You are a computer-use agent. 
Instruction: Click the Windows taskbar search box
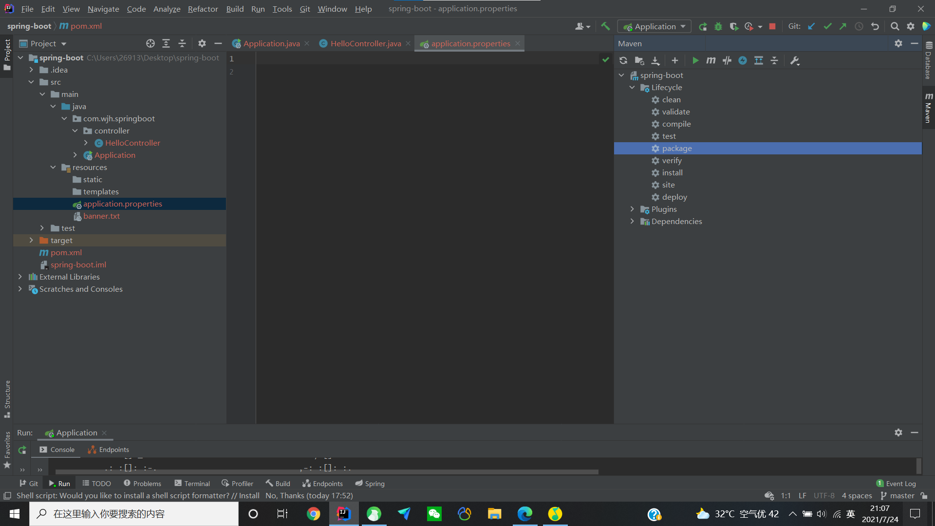point(134,514)
